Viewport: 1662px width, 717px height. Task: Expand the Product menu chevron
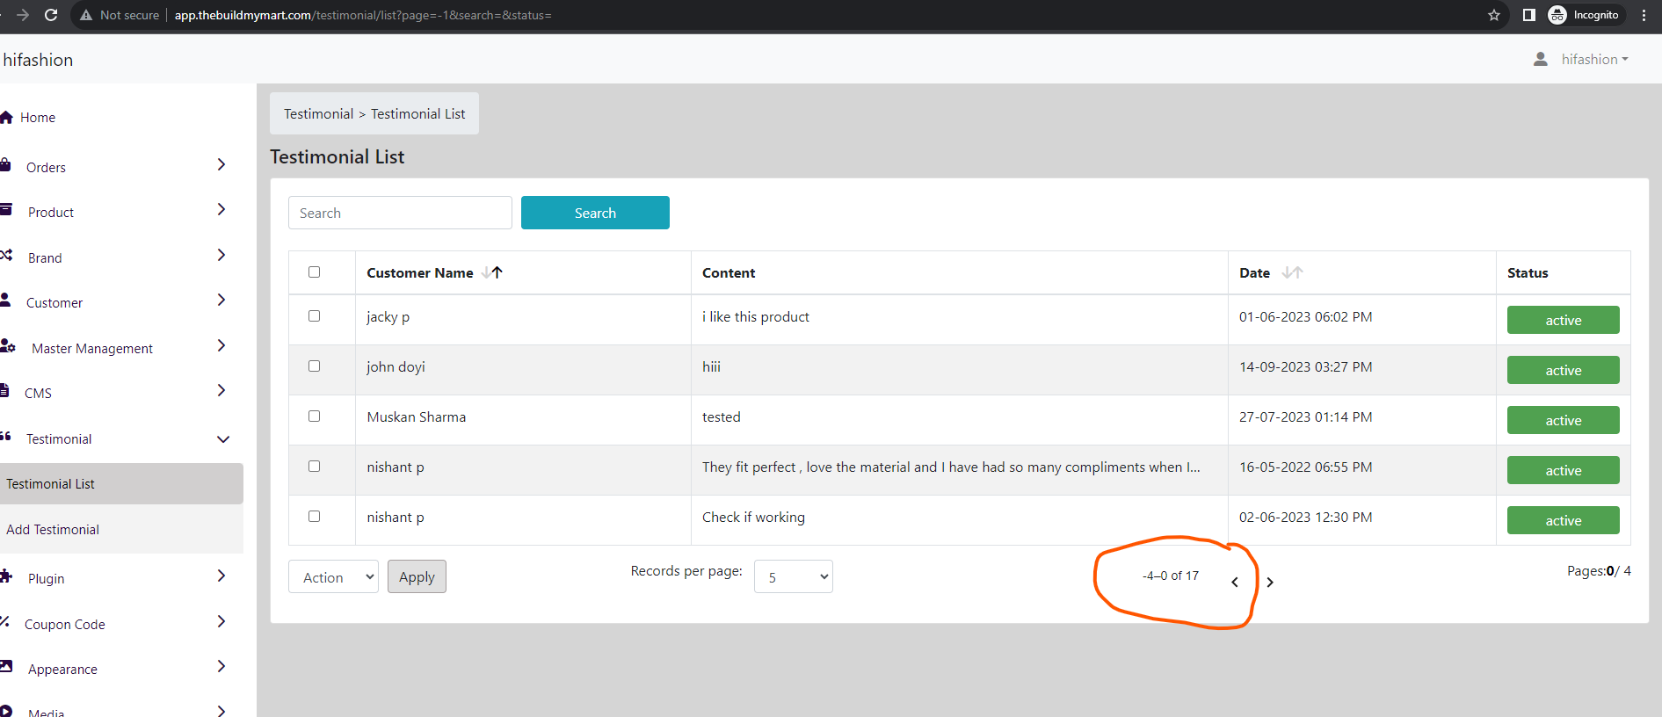pos(221,209)
